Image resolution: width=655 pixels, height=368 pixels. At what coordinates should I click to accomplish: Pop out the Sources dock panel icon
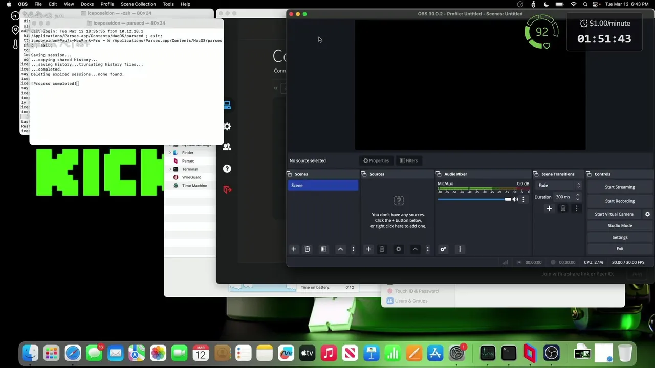364,174
